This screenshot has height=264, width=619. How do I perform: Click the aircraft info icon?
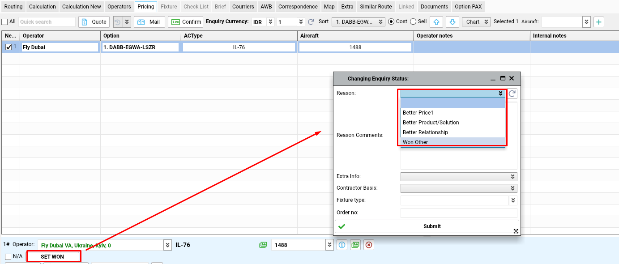point(342,245)
